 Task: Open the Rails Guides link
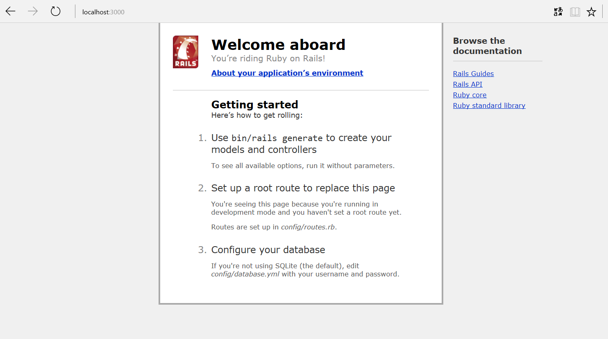click(x=473, y=74)
